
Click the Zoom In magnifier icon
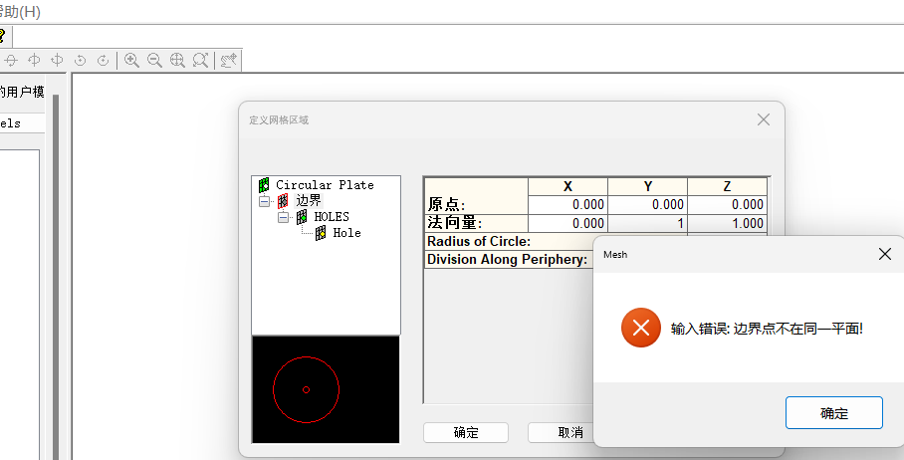pyautogui.click(x=131, y=60)
